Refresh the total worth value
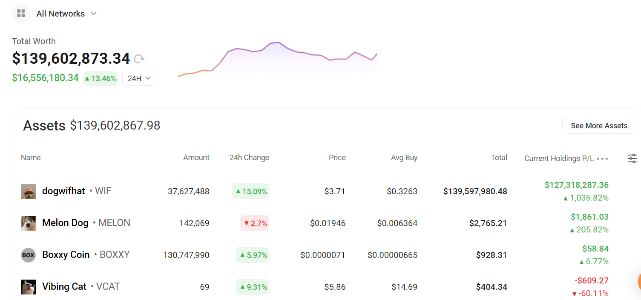Screen dimensions: 641x300 click(x=139, y=59)
